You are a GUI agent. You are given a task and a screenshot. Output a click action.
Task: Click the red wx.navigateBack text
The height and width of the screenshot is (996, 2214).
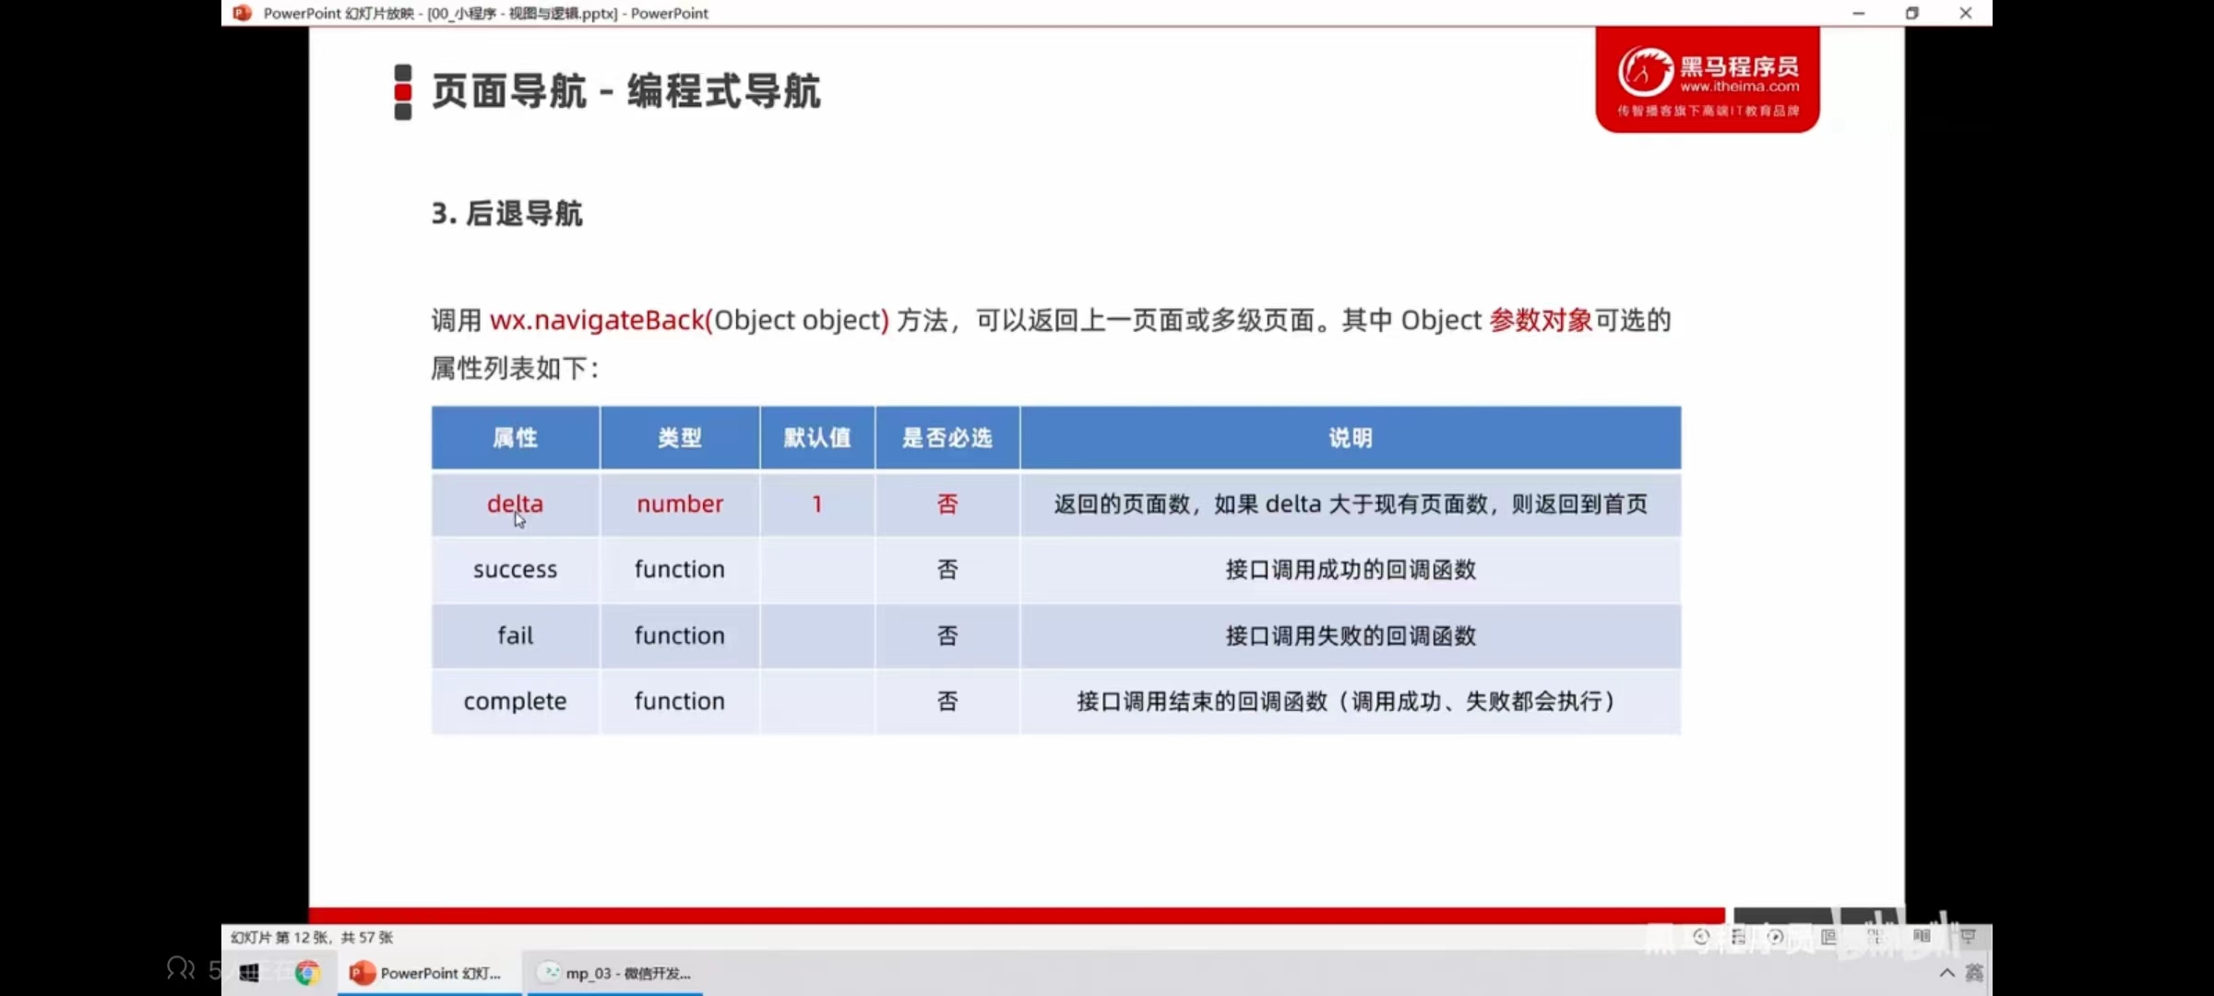pos(598,320)
